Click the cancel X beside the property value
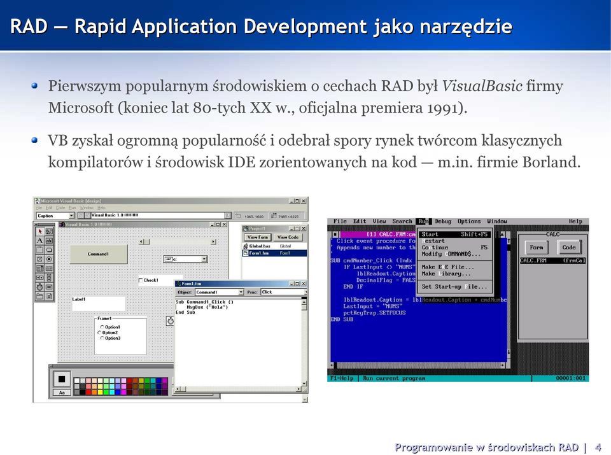611x455 pixels. 81,216
